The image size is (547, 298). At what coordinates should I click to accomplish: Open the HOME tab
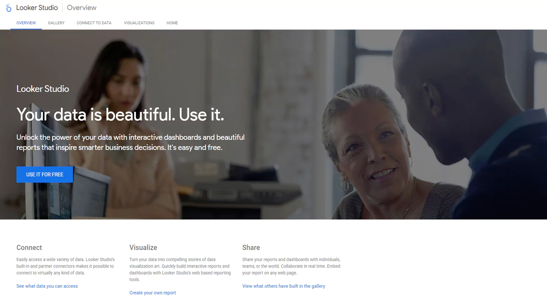[172, 23]
